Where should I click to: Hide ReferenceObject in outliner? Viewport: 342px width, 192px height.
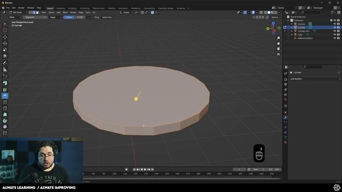tap(335, 38)
